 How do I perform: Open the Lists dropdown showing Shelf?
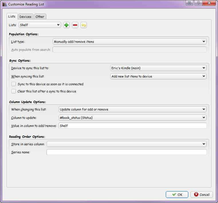pyautogui.click(x=40, y=25)
